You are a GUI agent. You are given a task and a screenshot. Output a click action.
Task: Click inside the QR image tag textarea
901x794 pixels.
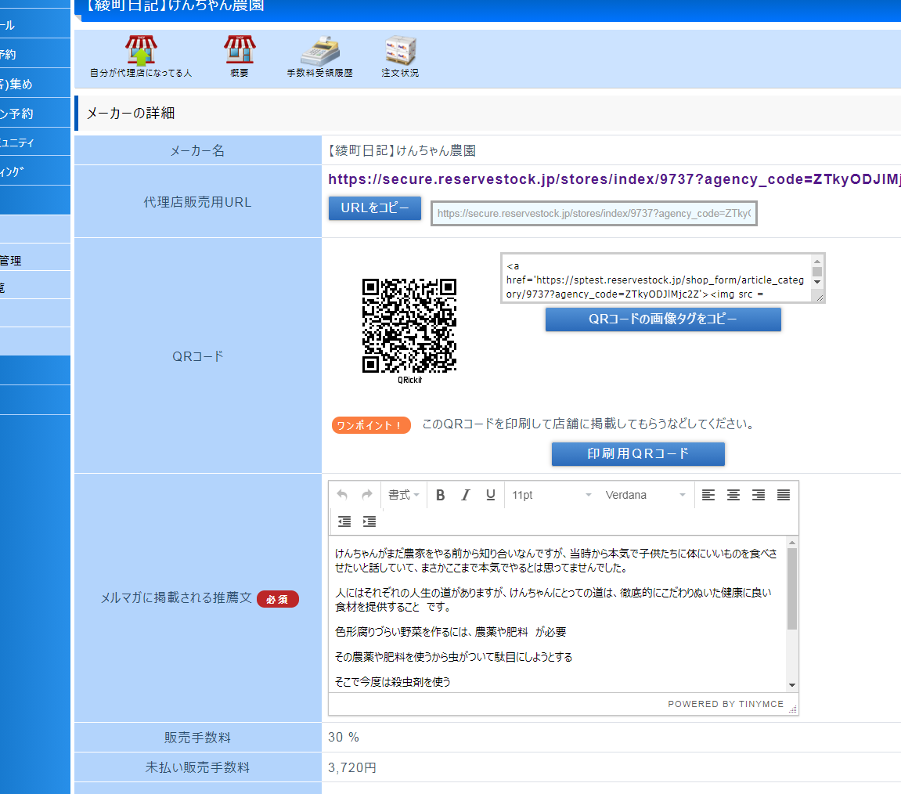(658, 278)
